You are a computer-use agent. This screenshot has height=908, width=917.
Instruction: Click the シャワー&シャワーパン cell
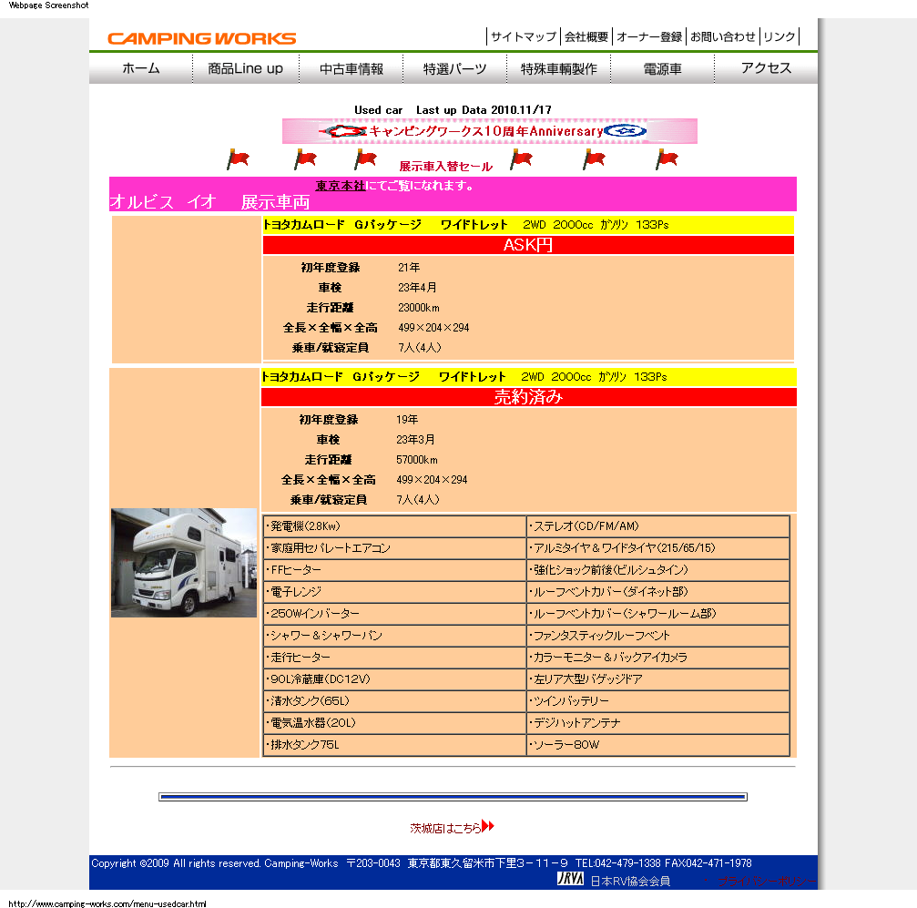click(394, 636)
